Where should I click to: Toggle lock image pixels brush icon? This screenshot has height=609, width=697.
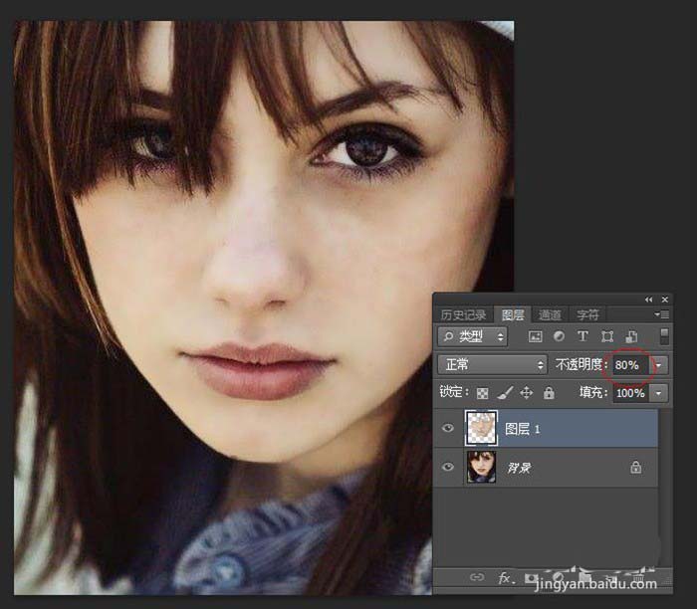click(505, 393)
